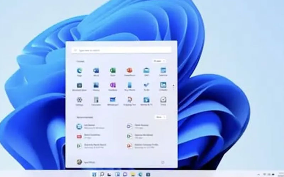Open the Clock app in pinned apps
This screenshot has height=177, width=284.
[x=163, y=101]
